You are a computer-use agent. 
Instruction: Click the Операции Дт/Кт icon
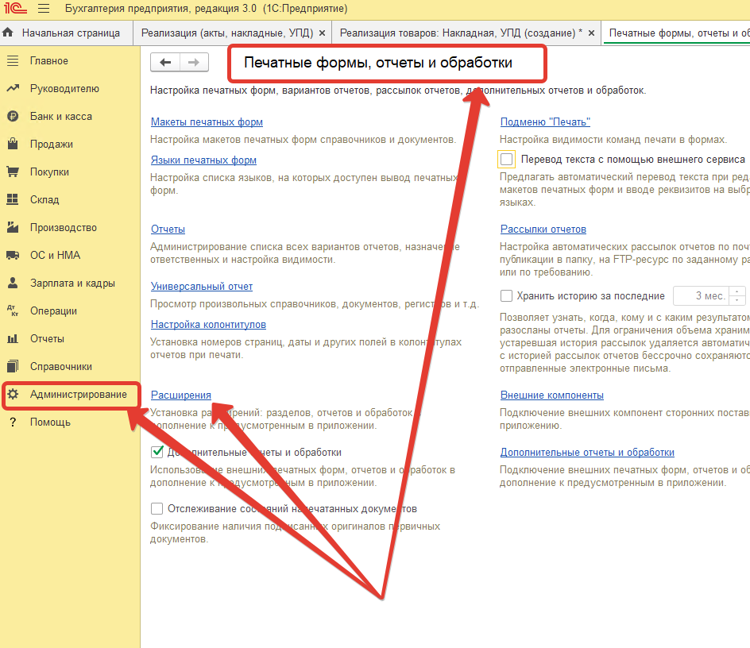point(13,310)
